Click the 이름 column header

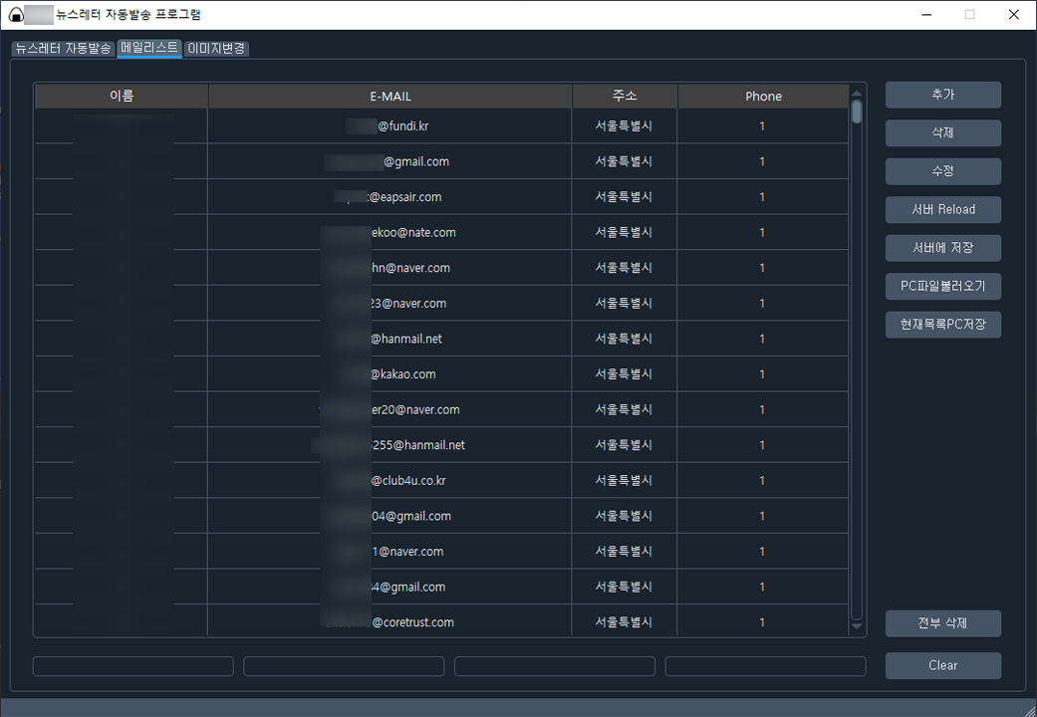pos(122,97)
